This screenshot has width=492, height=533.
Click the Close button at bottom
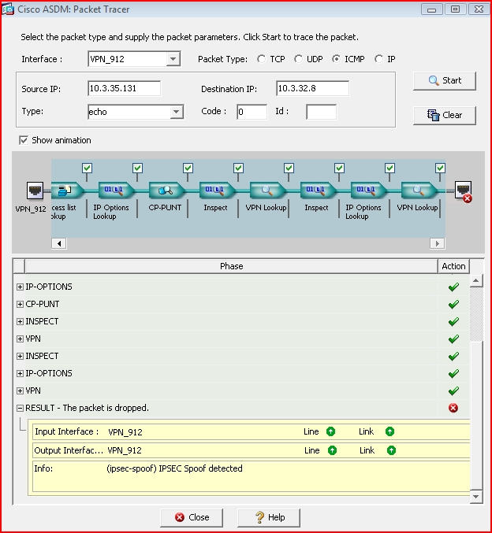point(192,517)
